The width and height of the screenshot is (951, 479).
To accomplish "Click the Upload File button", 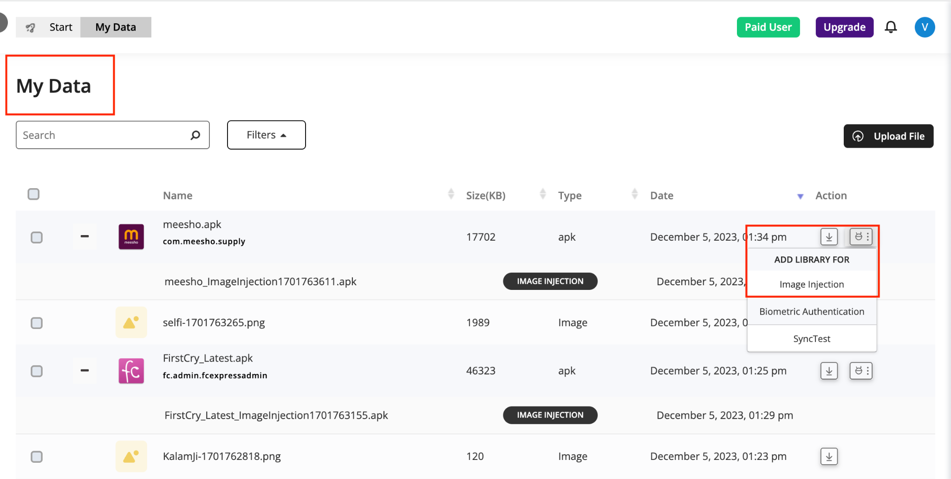I will pos(888,136).
